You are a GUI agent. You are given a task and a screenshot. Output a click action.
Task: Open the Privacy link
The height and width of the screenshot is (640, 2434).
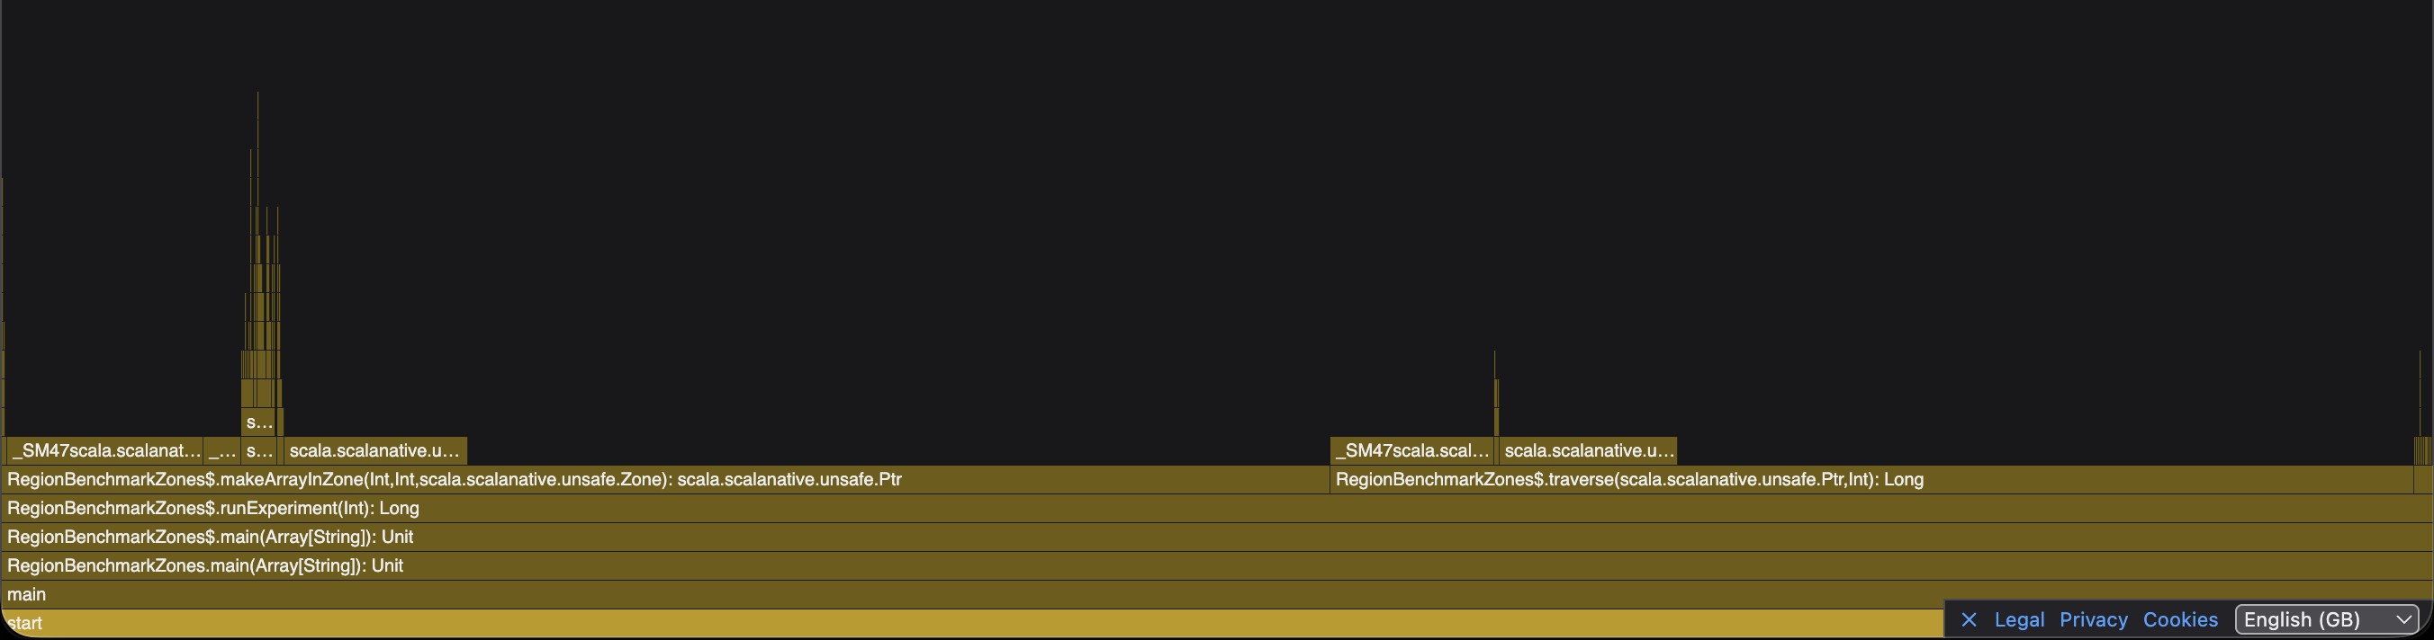tap(2094, 620)
